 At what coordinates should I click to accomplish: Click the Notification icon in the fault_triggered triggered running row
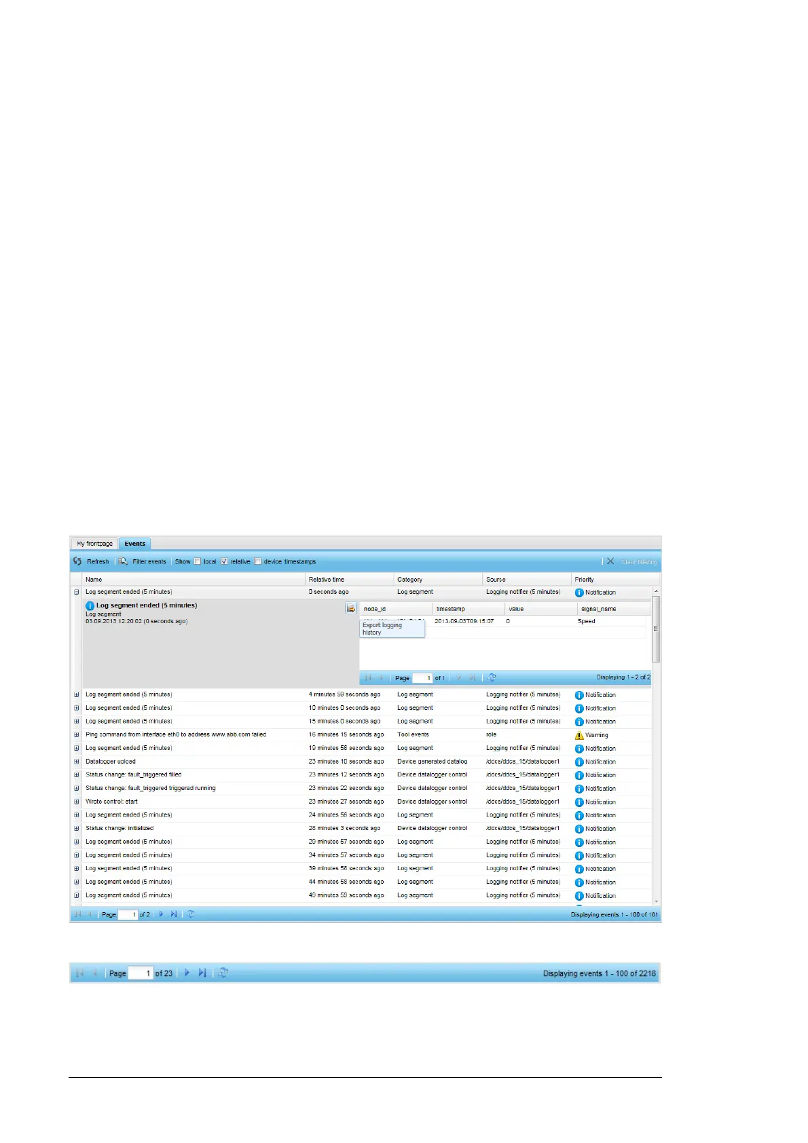click(579, 789)
